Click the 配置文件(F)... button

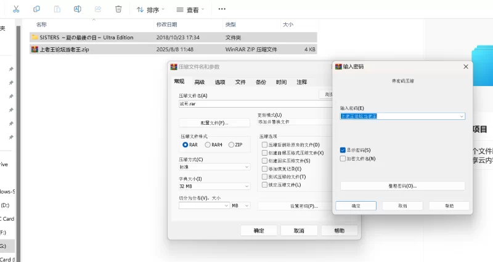(x=214, y=122)
